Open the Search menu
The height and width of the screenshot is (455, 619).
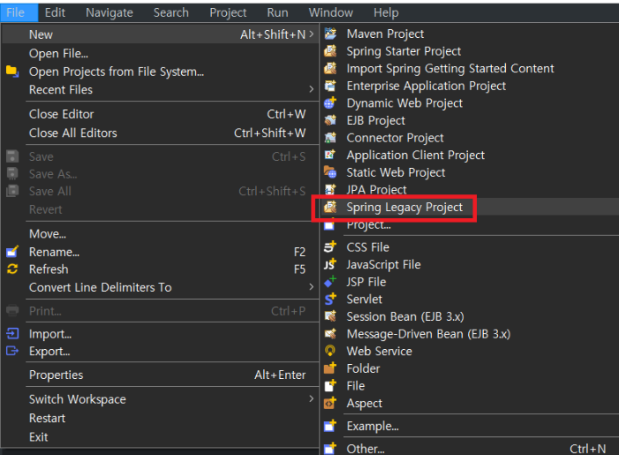click(x=171, y=12)
